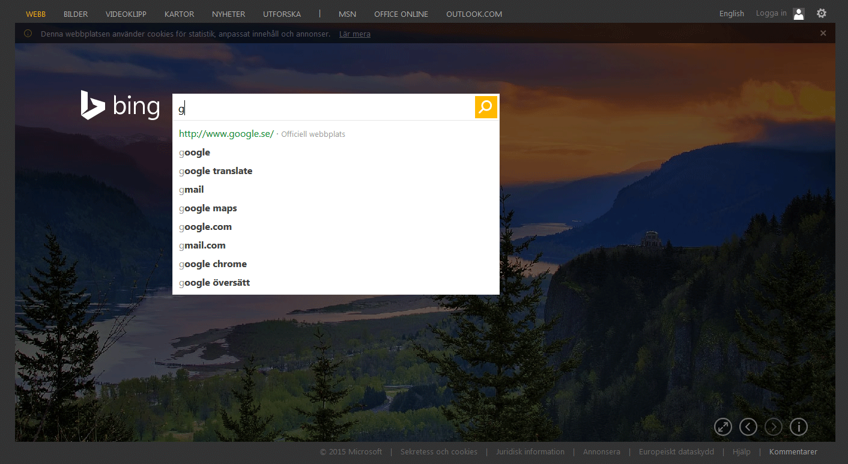Click Logga in to sign in
The width and height of the screenshot is (848, 464).
coord(771,13)
